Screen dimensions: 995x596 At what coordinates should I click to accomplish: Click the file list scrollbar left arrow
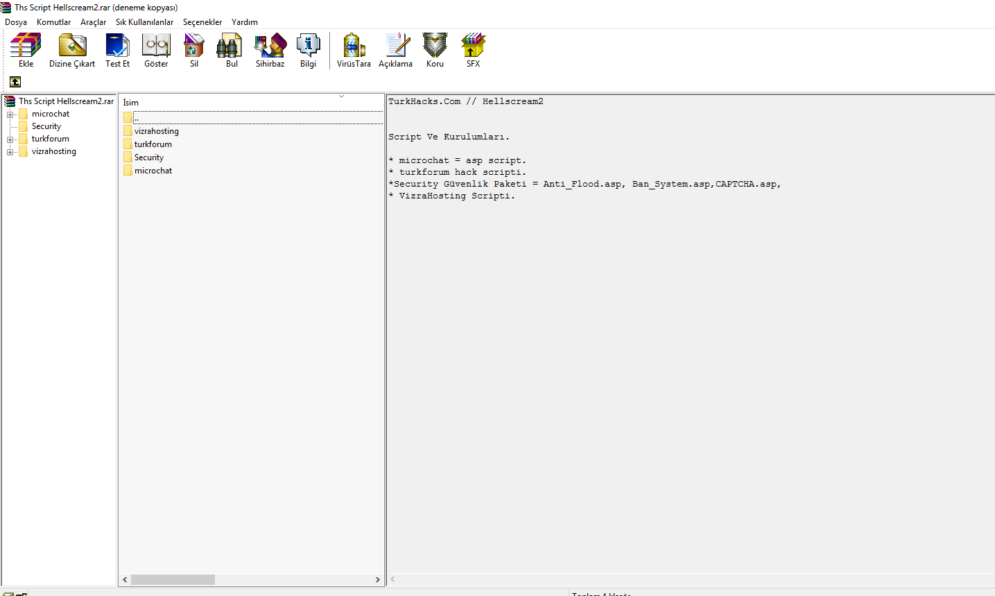tap(125, 579)
